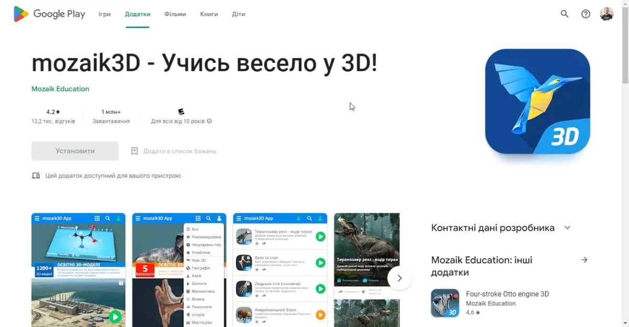Click hamburger menu in first screenshot
Viewport: 629px width, 327px height.
coord(37,218)
